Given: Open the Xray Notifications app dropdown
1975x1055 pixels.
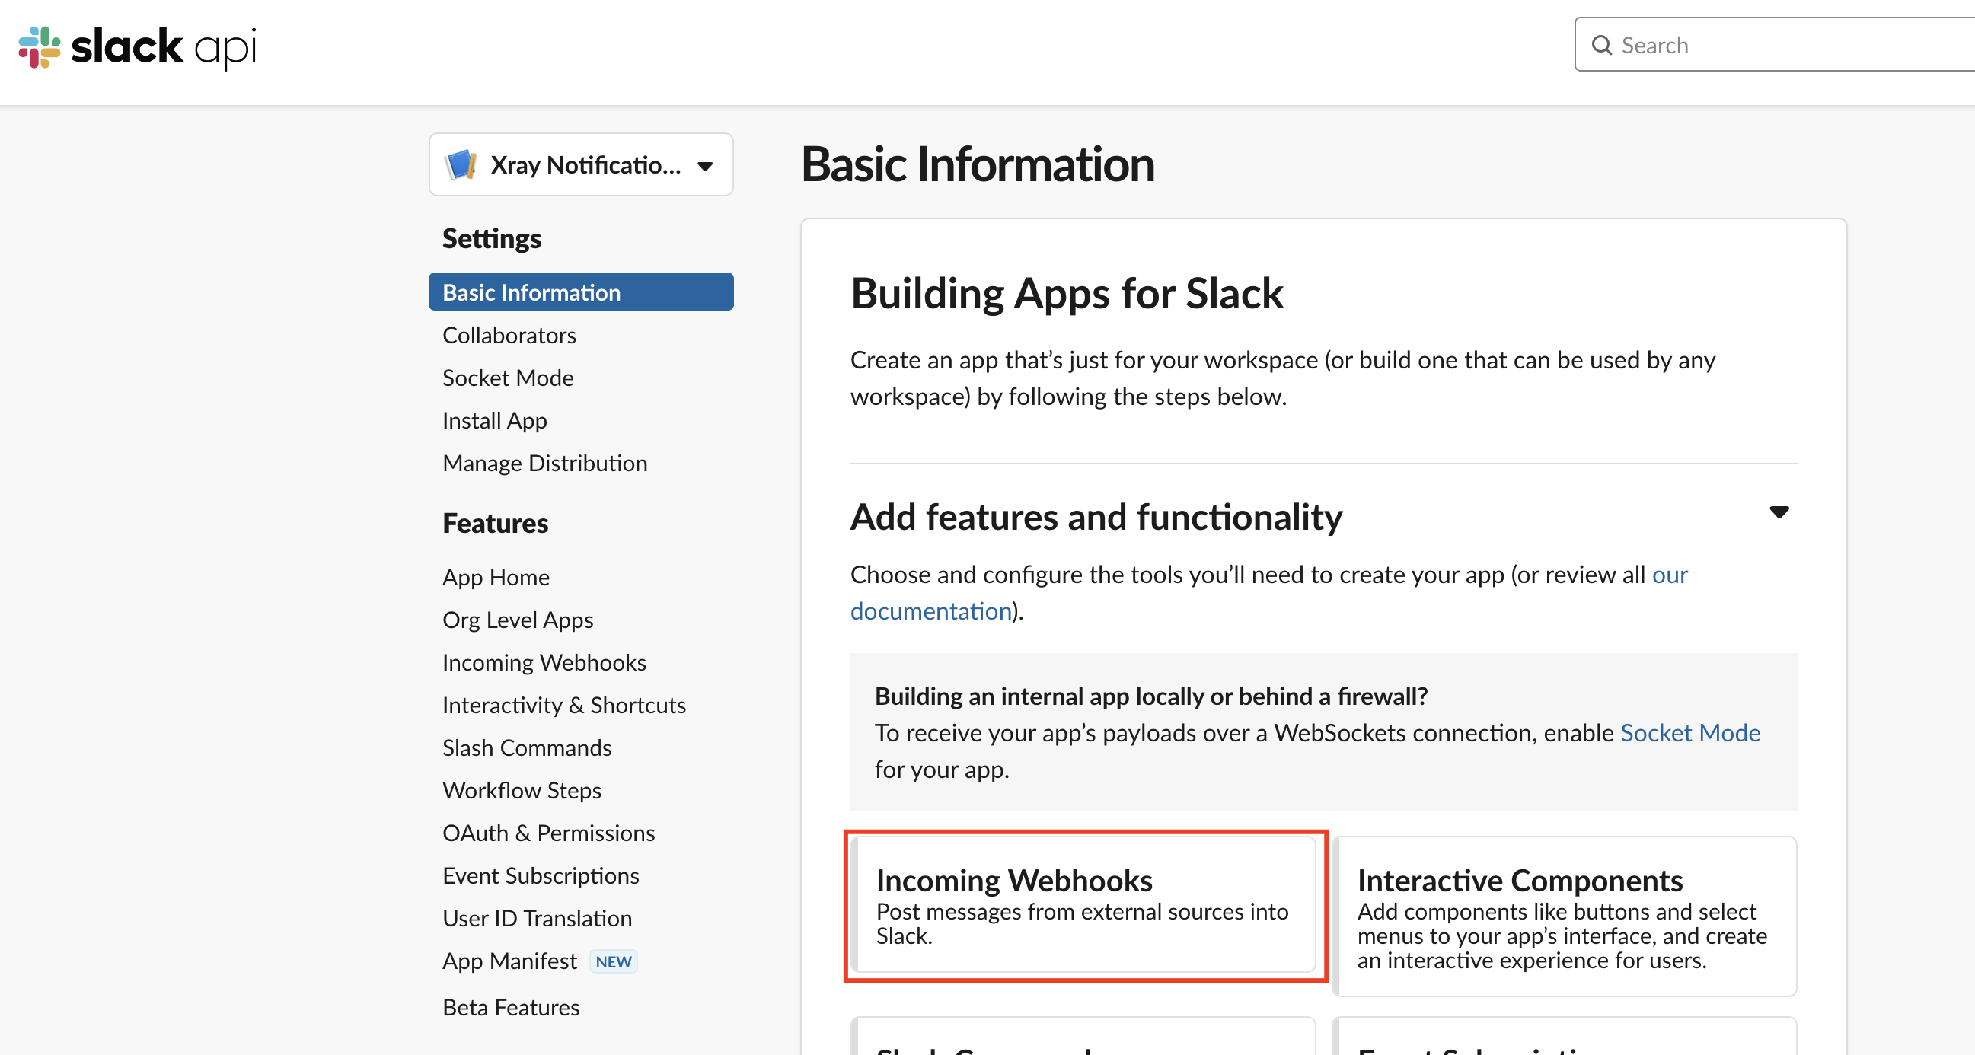Looking at the screenshot, I should pos(581,165).
